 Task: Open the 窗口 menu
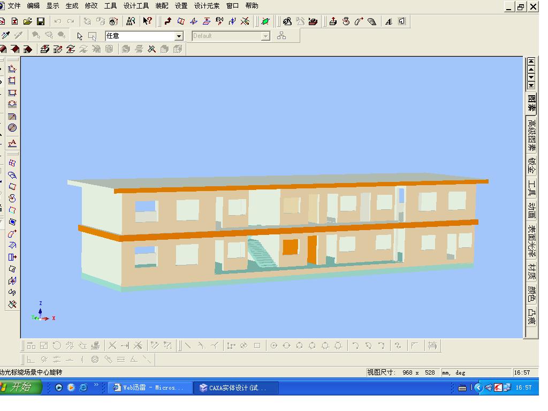click(232, 6)
